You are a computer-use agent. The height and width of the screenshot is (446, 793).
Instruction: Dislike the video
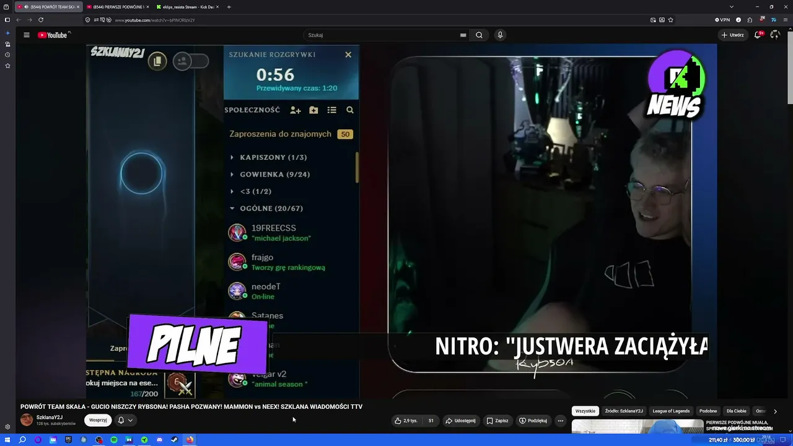[x=431, y=421]
